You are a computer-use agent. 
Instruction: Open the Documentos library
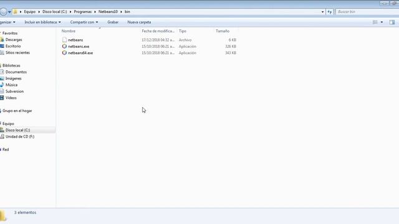[x=16, y=72]
